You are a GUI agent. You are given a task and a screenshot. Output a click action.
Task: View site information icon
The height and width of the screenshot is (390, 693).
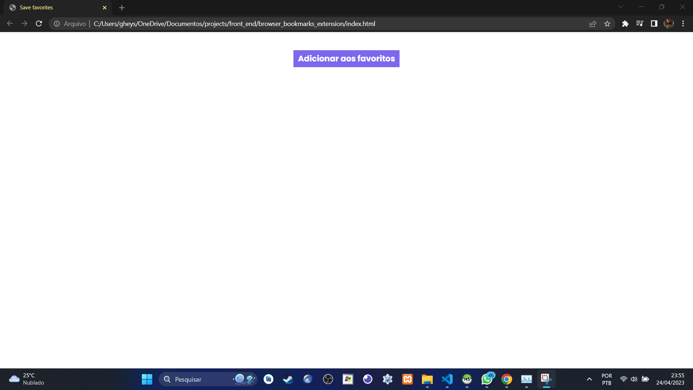[57, 24]
